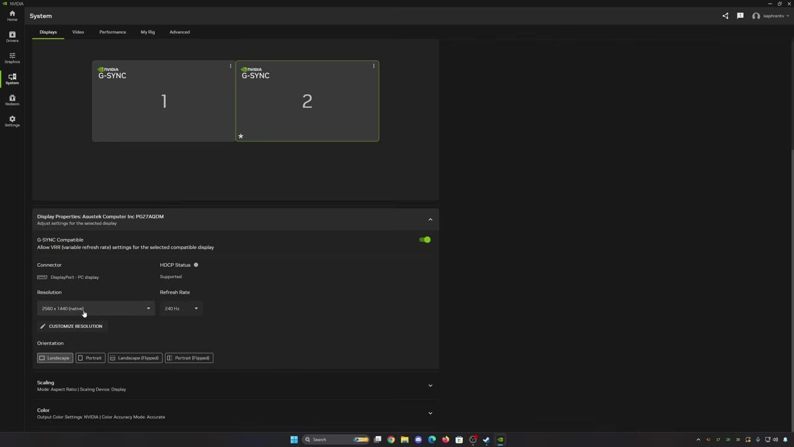This screenshot has height=447, width=794.
Task: Click the taskbar Search box
Action: pos(336,440)
